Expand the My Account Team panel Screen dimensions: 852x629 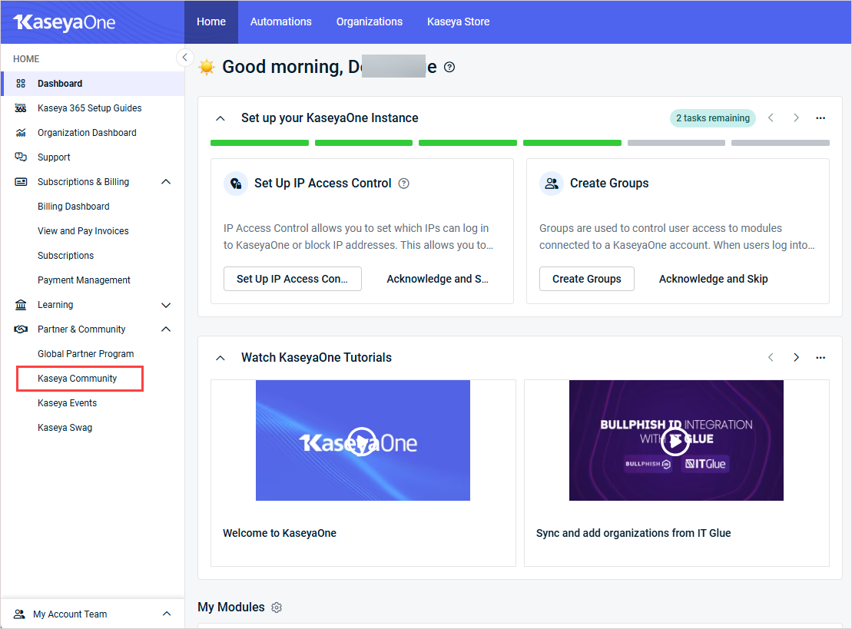(166, 614)
